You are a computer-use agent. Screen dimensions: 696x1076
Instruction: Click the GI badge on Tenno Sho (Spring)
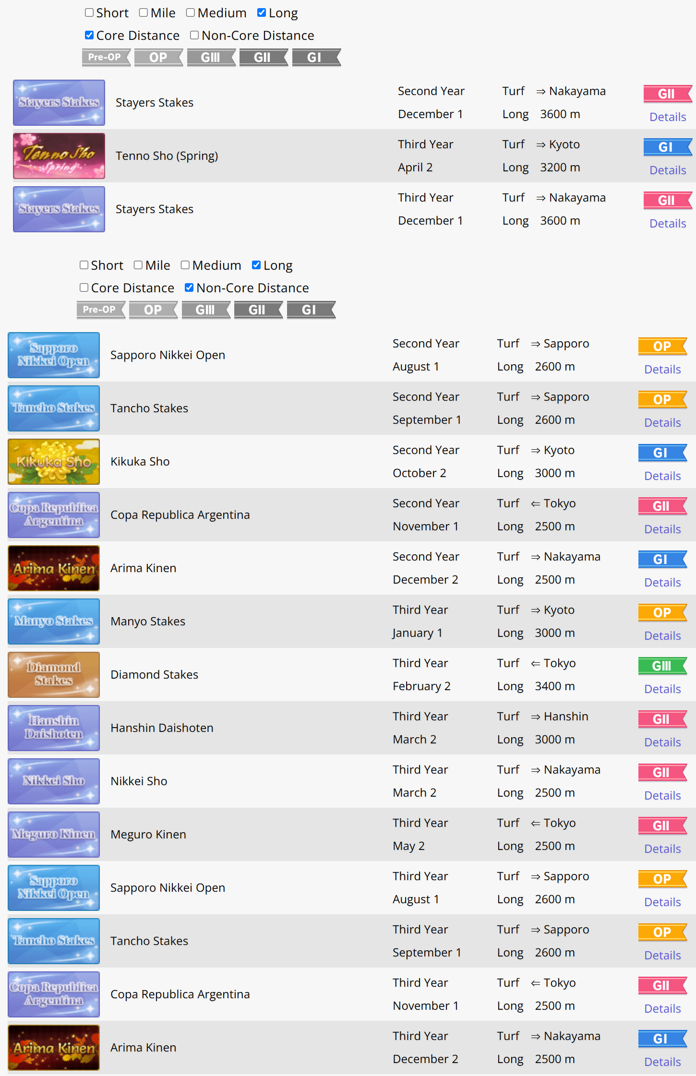tap(668, 147)
